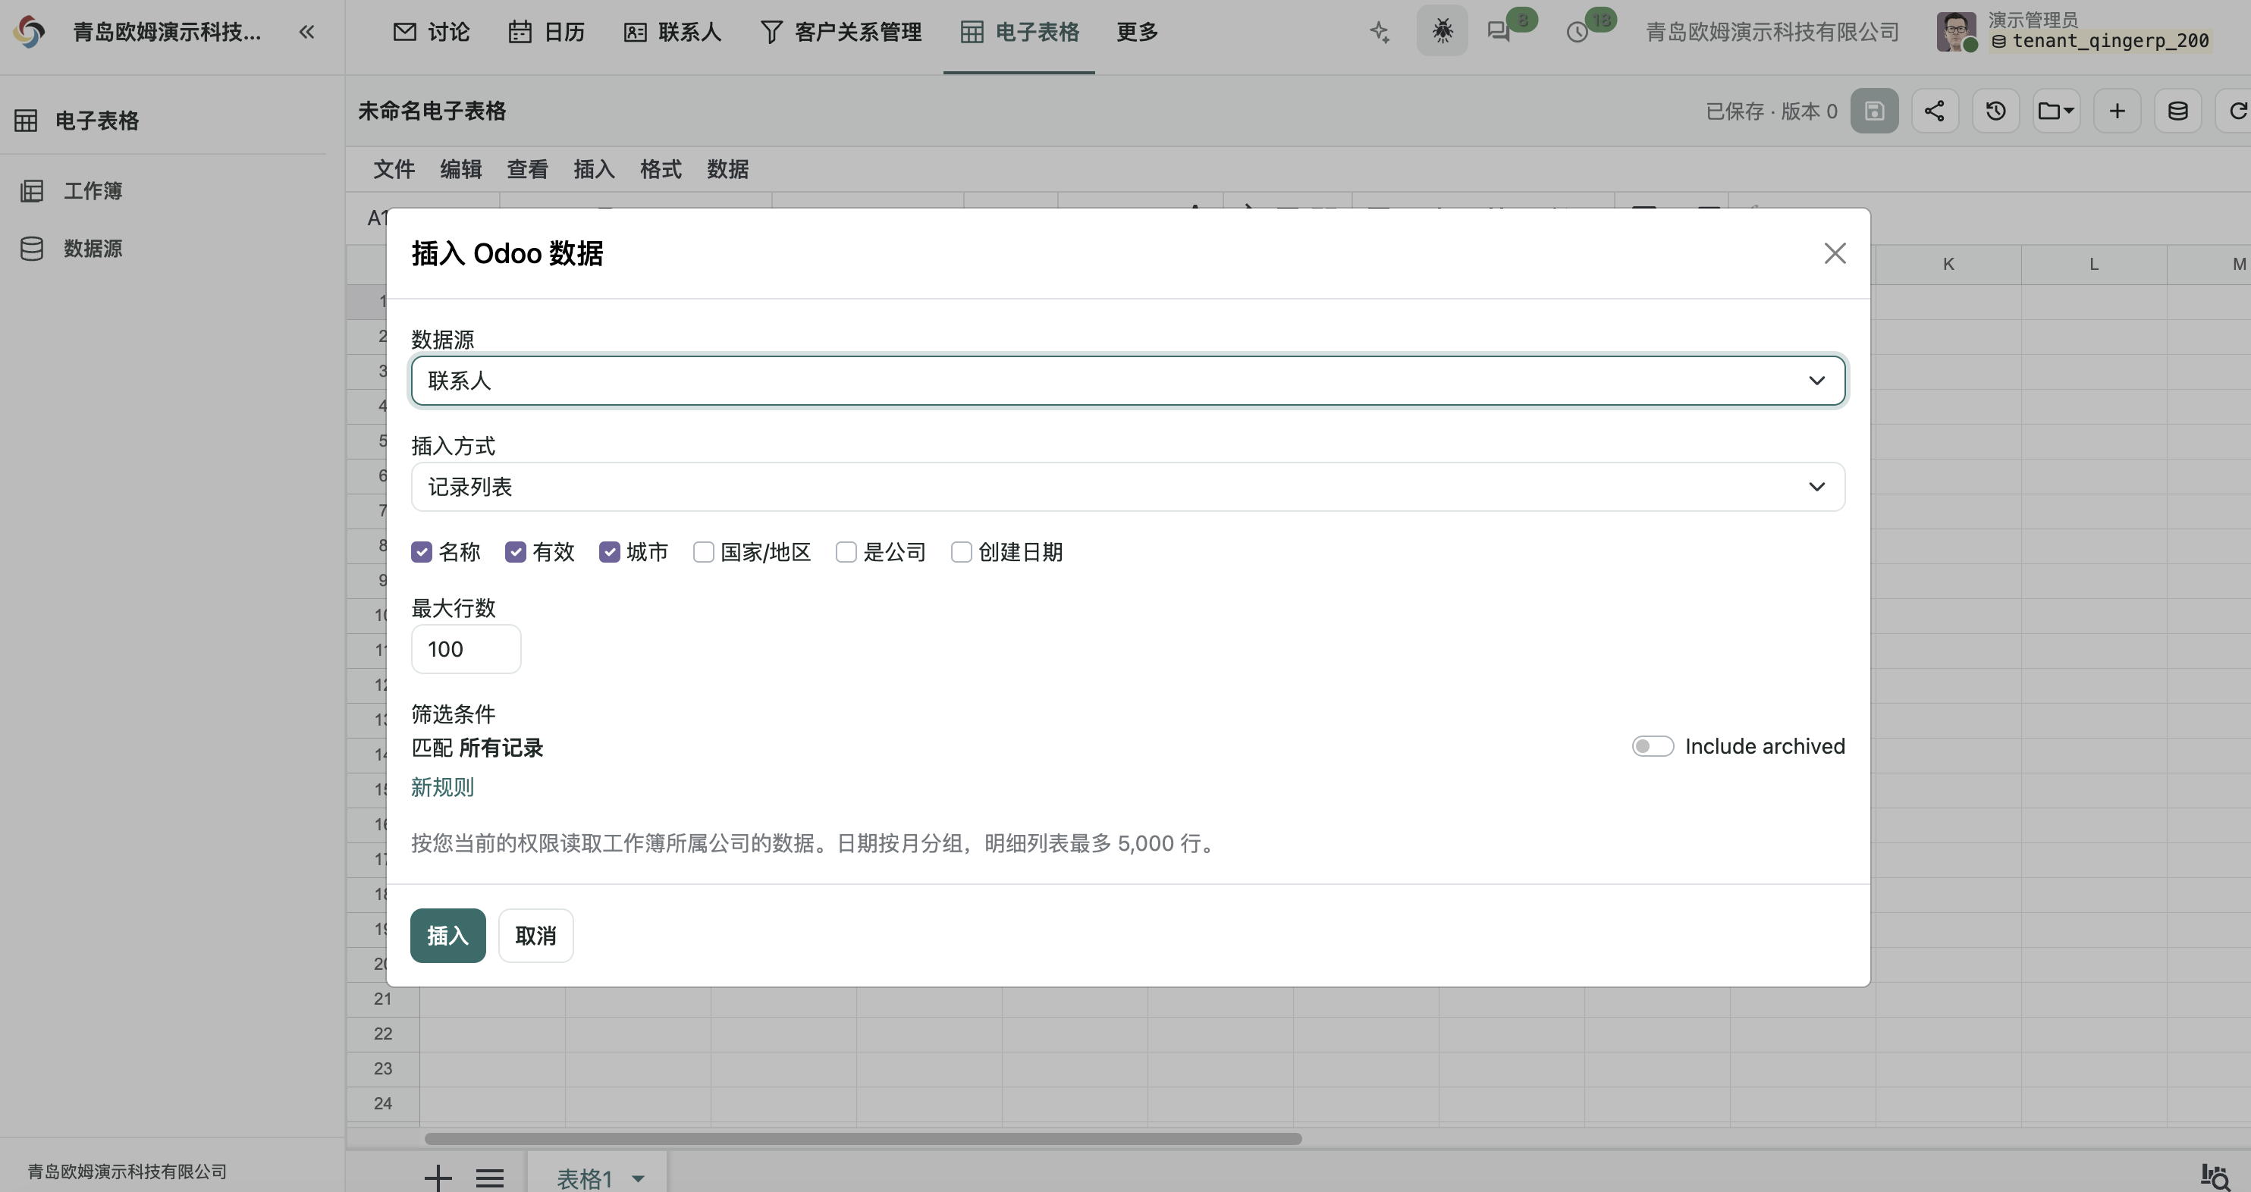The image size is (2251, 1192).
Task: Open the 插入方式 dropdown showing 记录列表
Action: click(1127, 487)
